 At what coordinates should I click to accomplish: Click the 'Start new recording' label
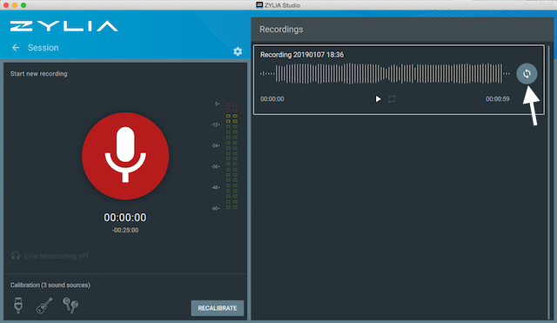tap(38, 73)
